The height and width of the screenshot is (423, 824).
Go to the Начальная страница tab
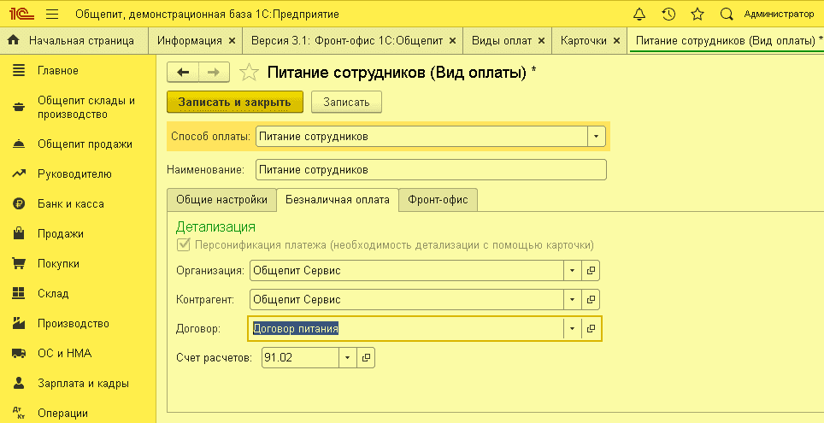click(x=74, y=40)
